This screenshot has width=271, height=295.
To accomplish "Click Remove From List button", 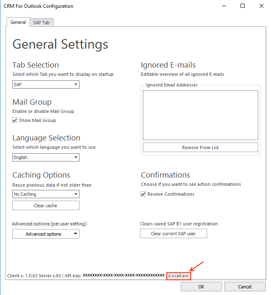I will coord(201,147).
